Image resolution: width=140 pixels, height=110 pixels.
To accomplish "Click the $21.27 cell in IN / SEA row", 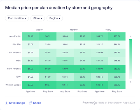I will click(100, 44).
